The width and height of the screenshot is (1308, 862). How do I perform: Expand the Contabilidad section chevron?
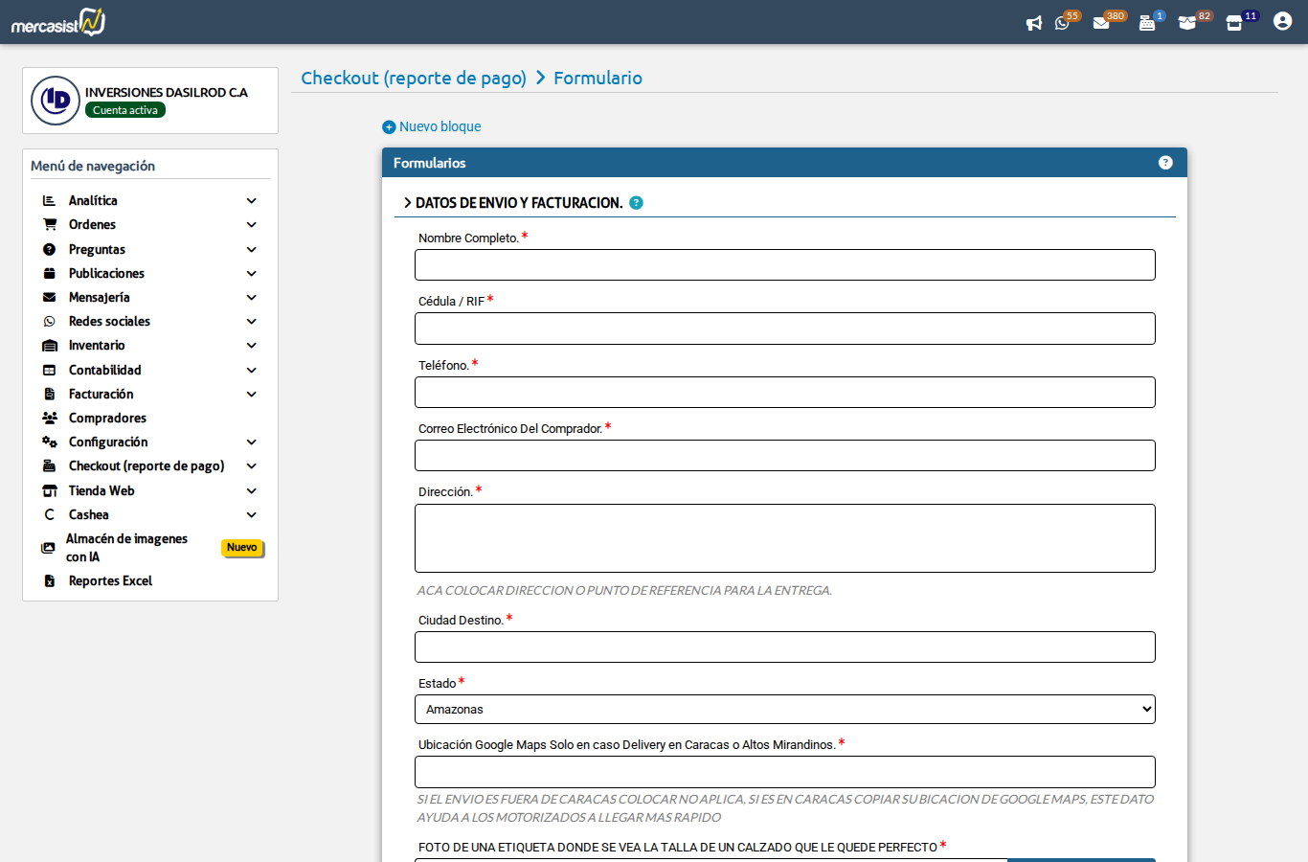pos(251,370)
